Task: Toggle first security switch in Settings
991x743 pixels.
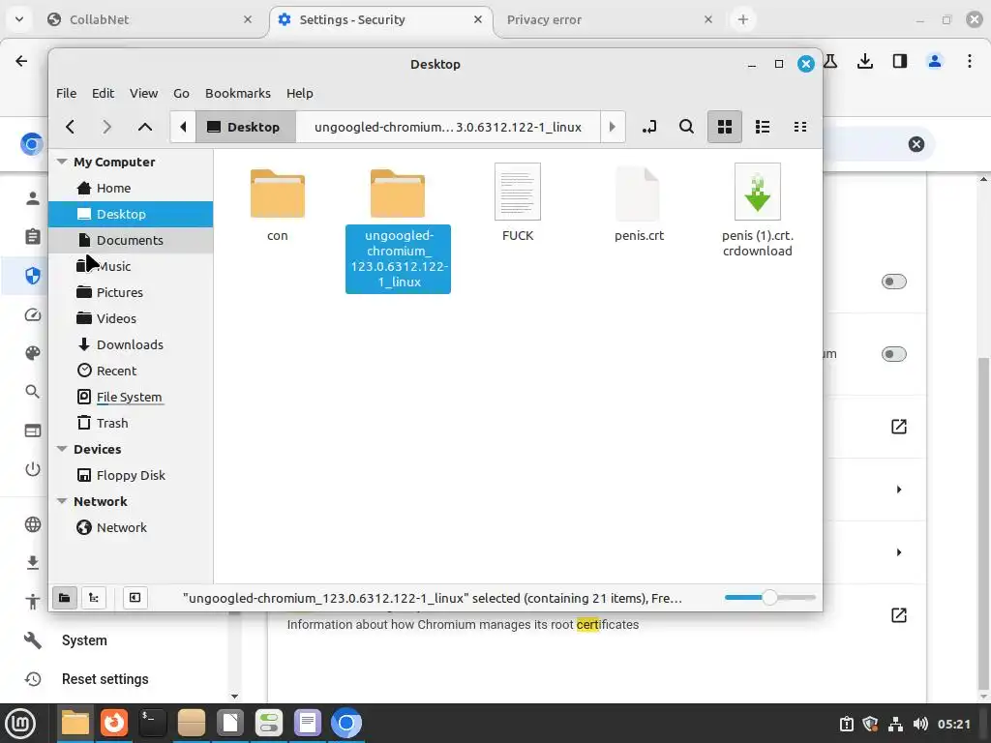Action: pos(893,282)
